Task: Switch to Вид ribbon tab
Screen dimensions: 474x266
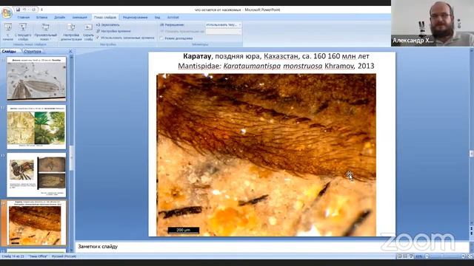Action: tap(157, 18)
